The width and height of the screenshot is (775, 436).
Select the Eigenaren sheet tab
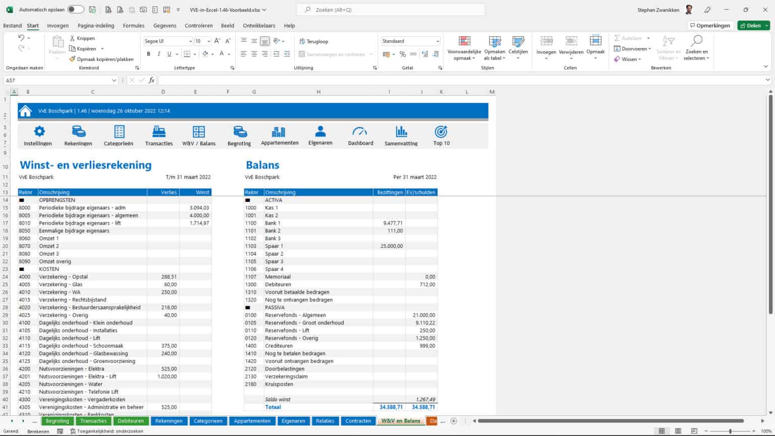[293, 420]
